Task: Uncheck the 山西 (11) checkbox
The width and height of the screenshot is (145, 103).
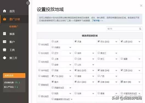Action: coord(122,41)
